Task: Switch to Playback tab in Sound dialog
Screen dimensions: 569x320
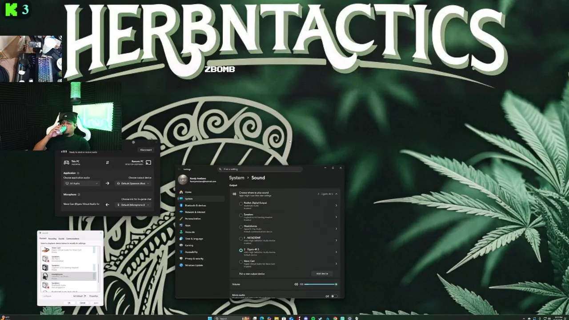Action: click(x=43, y=239)
